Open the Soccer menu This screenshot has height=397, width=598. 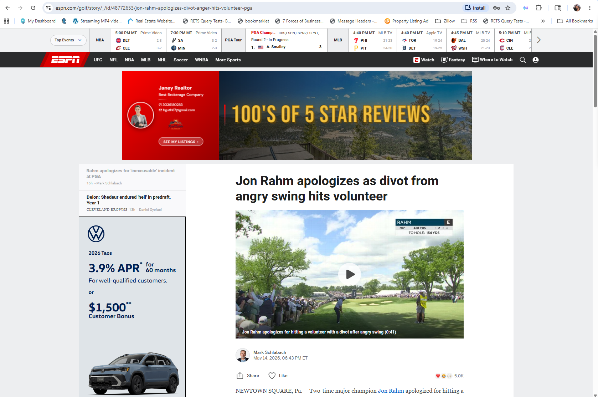(x=181, y=60)
